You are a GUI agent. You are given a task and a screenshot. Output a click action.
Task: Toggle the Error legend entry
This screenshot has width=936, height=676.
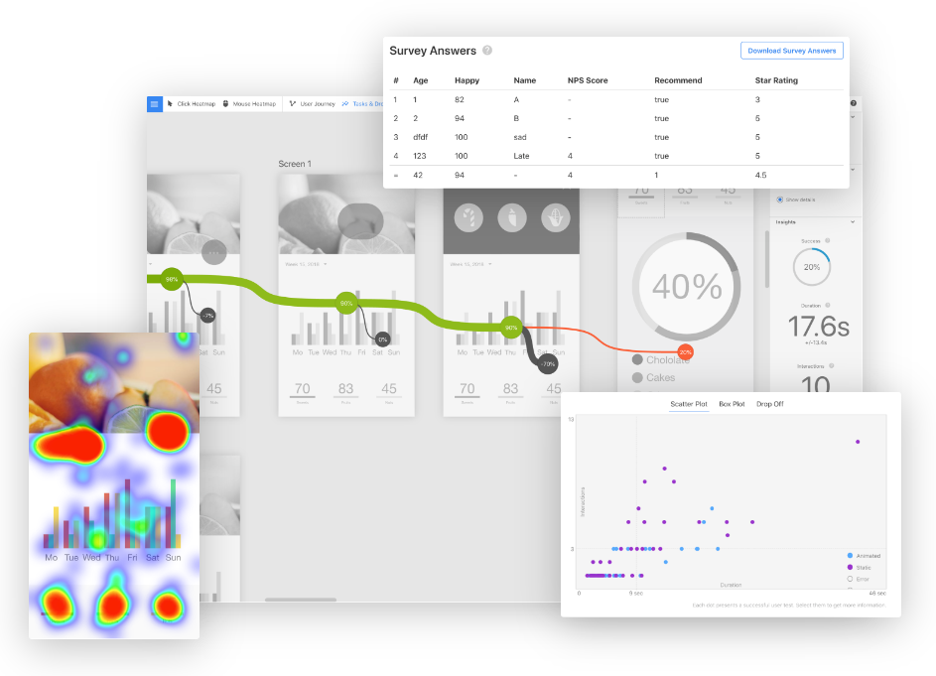click(x=859, y=580)
